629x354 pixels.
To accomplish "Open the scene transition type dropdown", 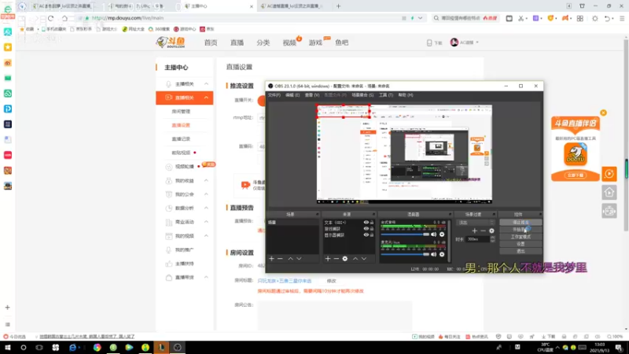I will (x=476, y=223).
